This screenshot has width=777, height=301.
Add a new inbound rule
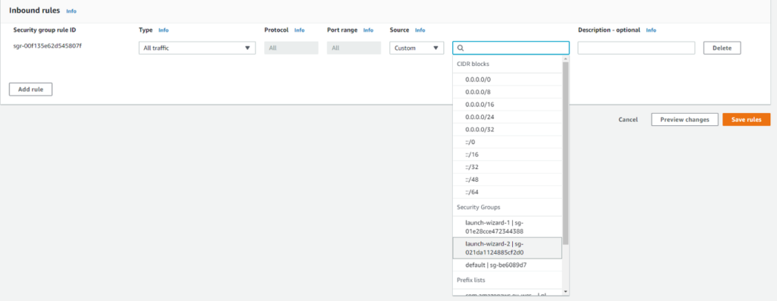[x=30, y=89]
